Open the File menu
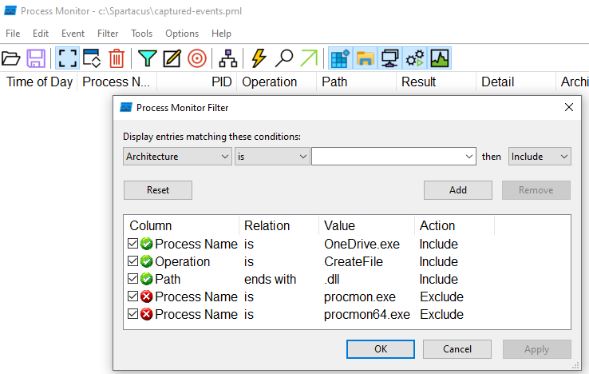The height and width of the screenshot is (374, 589). [13, 34]
